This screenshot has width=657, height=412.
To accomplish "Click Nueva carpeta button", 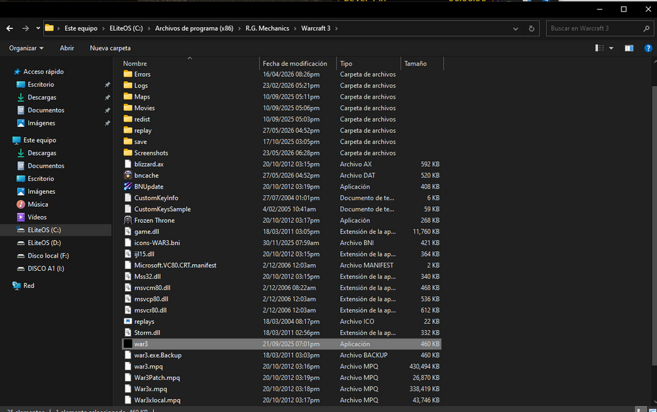I will (x=110, y=48).
